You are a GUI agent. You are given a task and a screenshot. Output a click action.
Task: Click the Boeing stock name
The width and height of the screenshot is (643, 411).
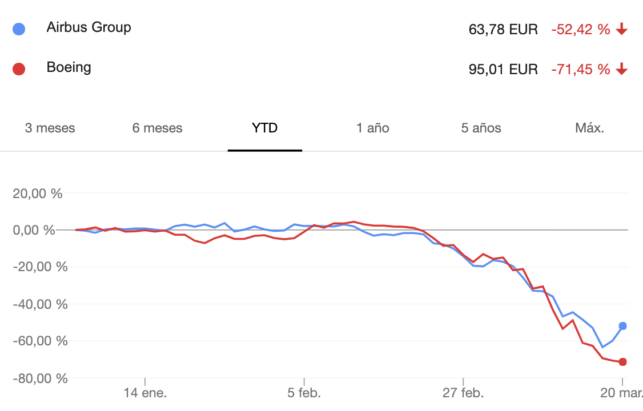click(x=69, y=67)
